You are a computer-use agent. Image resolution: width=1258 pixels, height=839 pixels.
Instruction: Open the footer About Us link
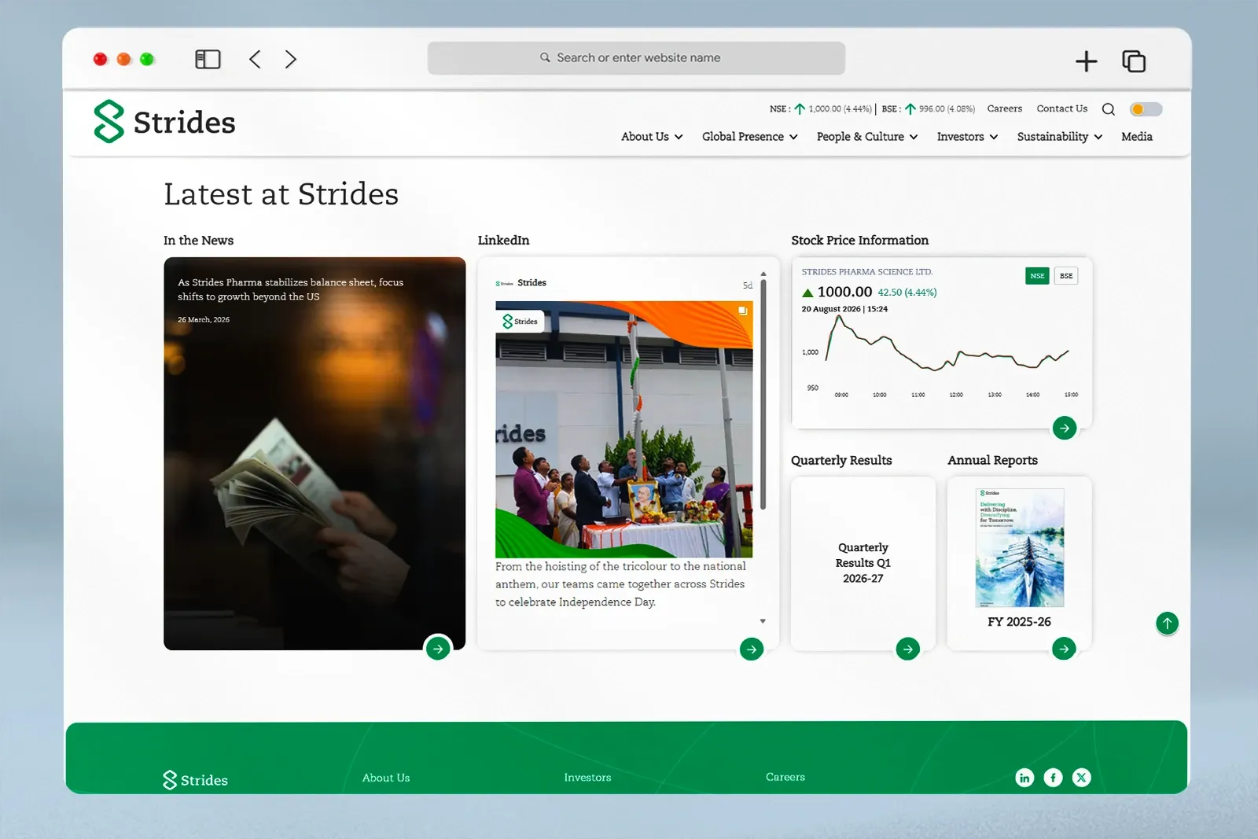point(386,778)
